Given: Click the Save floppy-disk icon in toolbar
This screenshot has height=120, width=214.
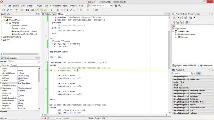Looking at the screenshot, I should click(x=28, y=10).
